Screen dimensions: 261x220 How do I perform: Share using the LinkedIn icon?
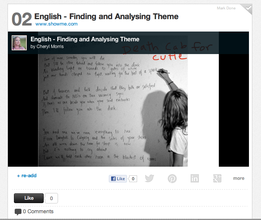(x=195, y=178)
